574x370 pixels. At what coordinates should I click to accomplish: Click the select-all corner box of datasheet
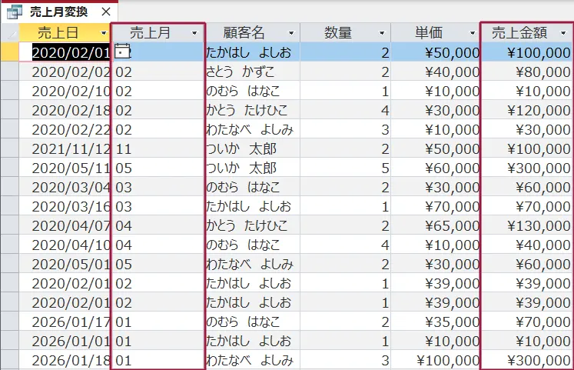[8, 33]
